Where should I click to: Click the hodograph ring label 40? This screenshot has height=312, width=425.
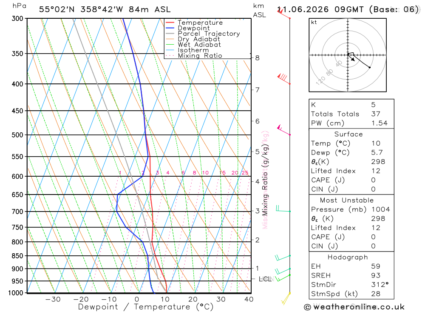[x=339, y=64]
